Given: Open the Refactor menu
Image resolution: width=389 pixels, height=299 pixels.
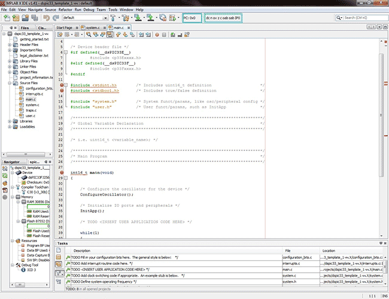Looking at the screenshot, I should point(65,10).
